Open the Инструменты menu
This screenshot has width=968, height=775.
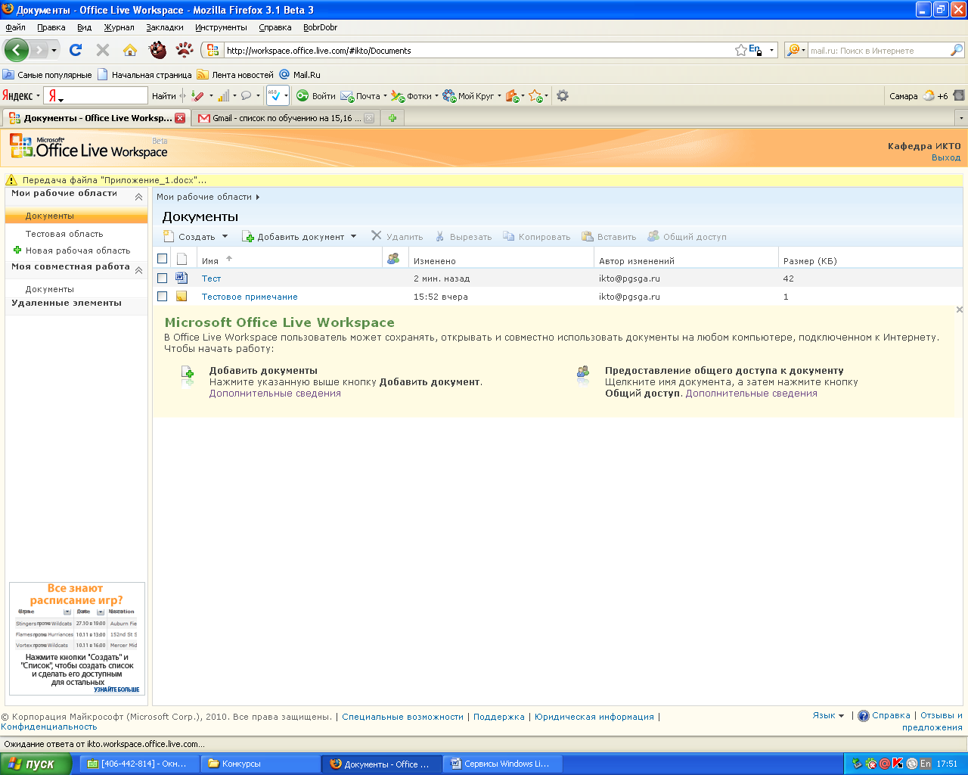click(221, 27)
